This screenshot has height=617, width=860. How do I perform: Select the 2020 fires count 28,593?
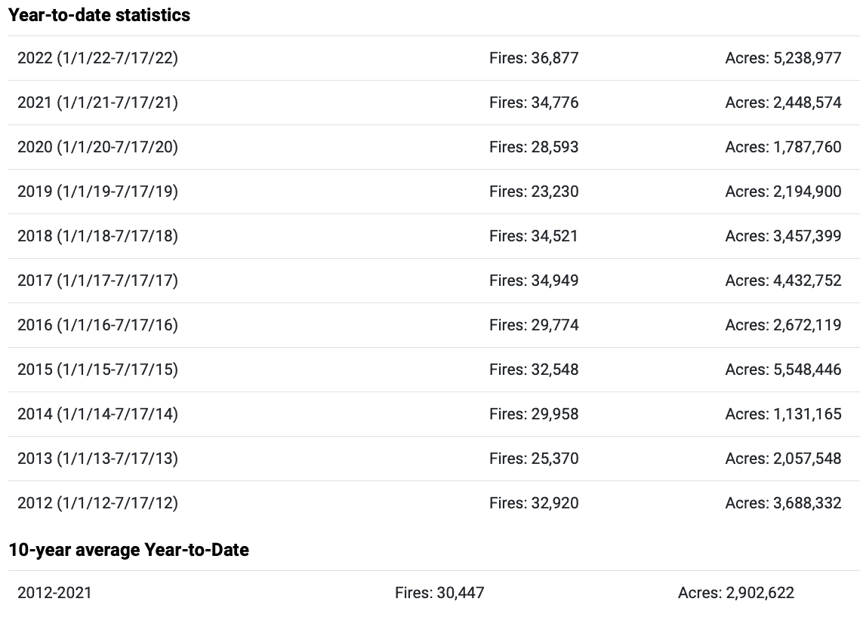(x=534, y=147)
